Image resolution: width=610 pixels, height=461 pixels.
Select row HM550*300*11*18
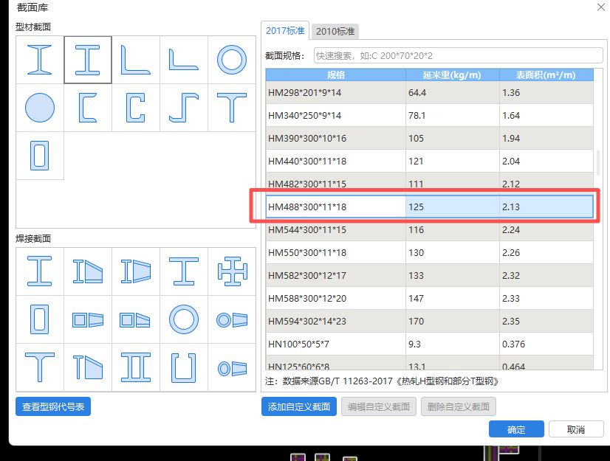click(430, 253)
